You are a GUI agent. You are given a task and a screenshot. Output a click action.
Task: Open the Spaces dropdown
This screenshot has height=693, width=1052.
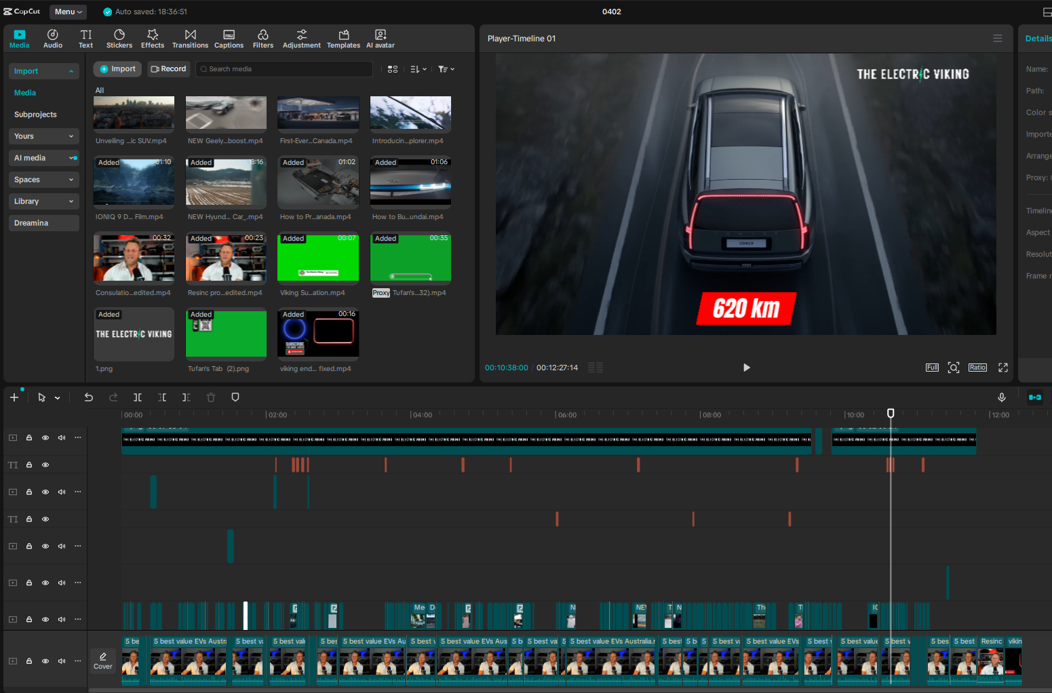tap(43, 179)
